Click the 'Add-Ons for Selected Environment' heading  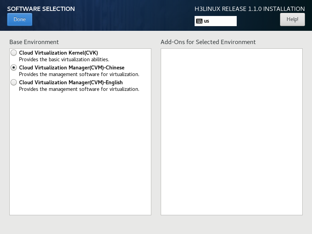tap(208, 42)
